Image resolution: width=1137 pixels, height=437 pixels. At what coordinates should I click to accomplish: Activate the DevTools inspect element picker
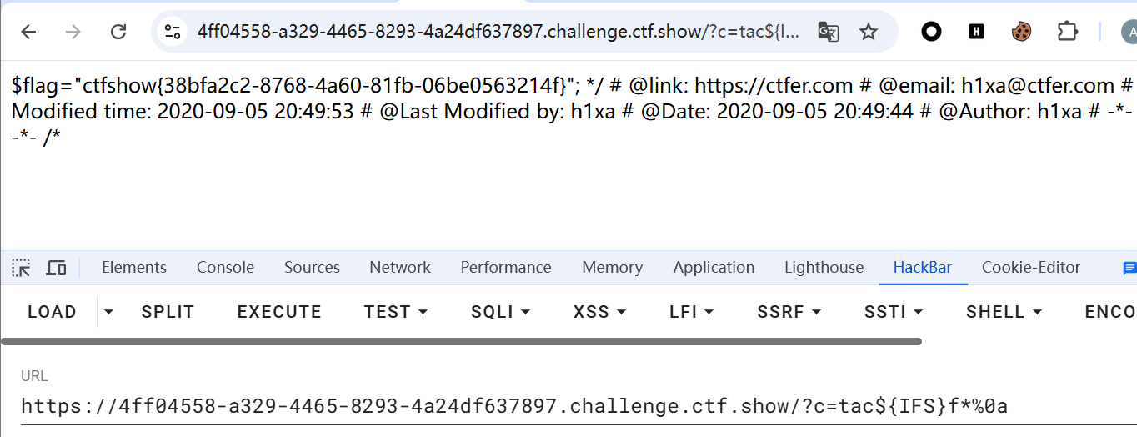(21, 268)
